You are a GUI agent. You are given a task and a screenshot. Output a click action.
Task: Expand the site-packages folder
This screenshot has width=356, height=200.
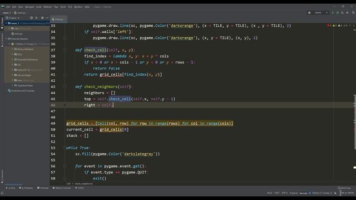12,75
